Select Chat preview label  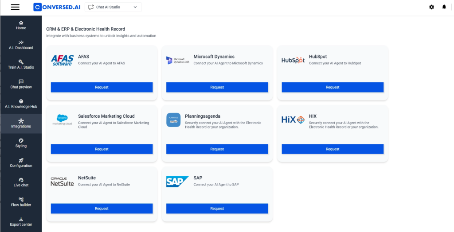click(21, 87)
